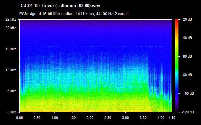The height and width of the screenshot is (125, 201).
Task: Select the 2:00 time marker
Action: [90, 118]
